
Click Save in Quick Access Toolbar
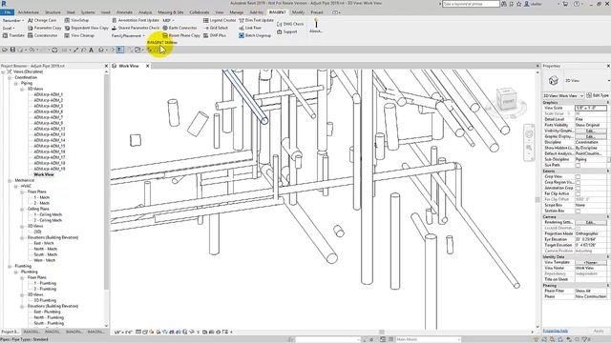pos(12,50)
